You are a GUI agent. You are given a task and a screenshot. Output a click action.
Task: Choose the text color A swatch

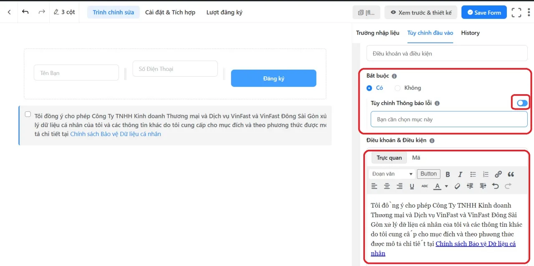[x=437, y=186]
